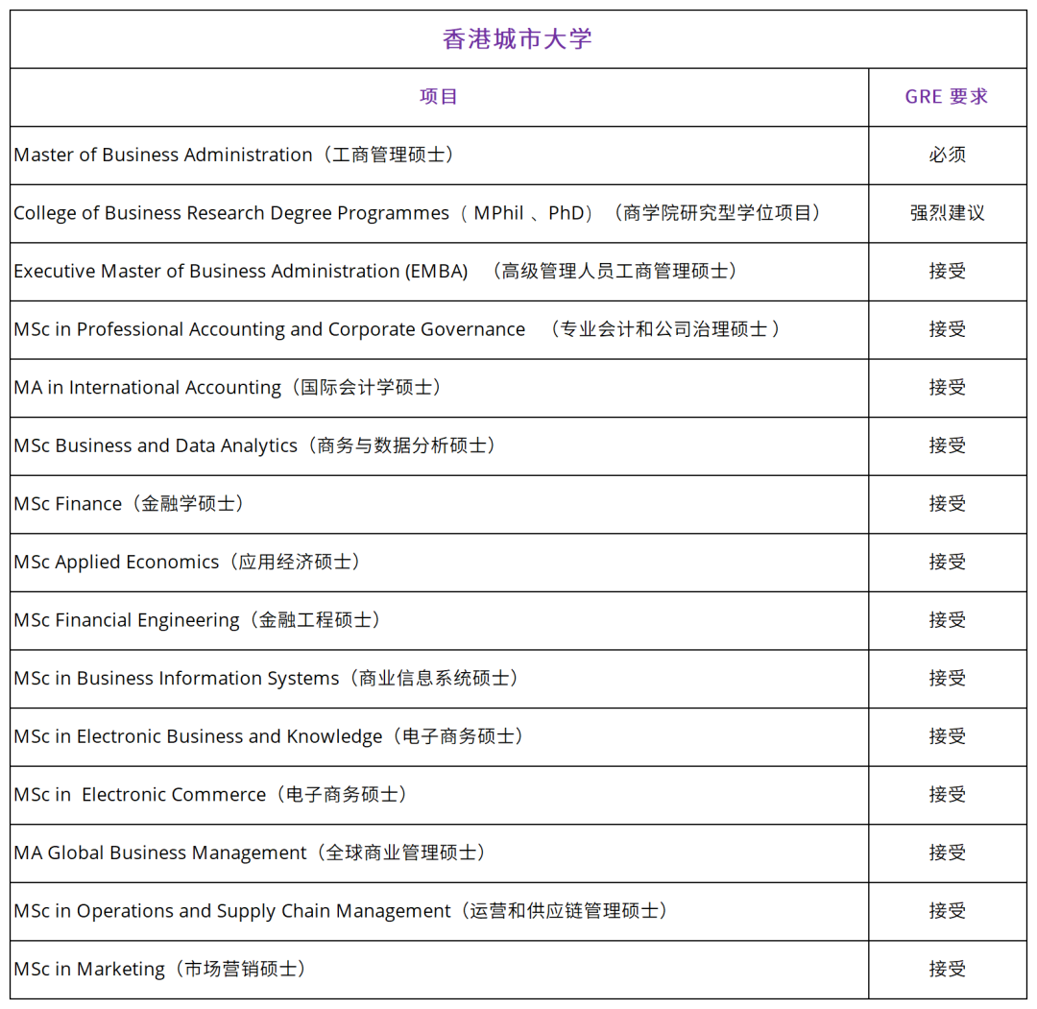This screenshot has width=1037, height=1009.
Task: Click 接受 in the Electronic Commerce row
Action: pyautogui.click(x=947, y=795)
